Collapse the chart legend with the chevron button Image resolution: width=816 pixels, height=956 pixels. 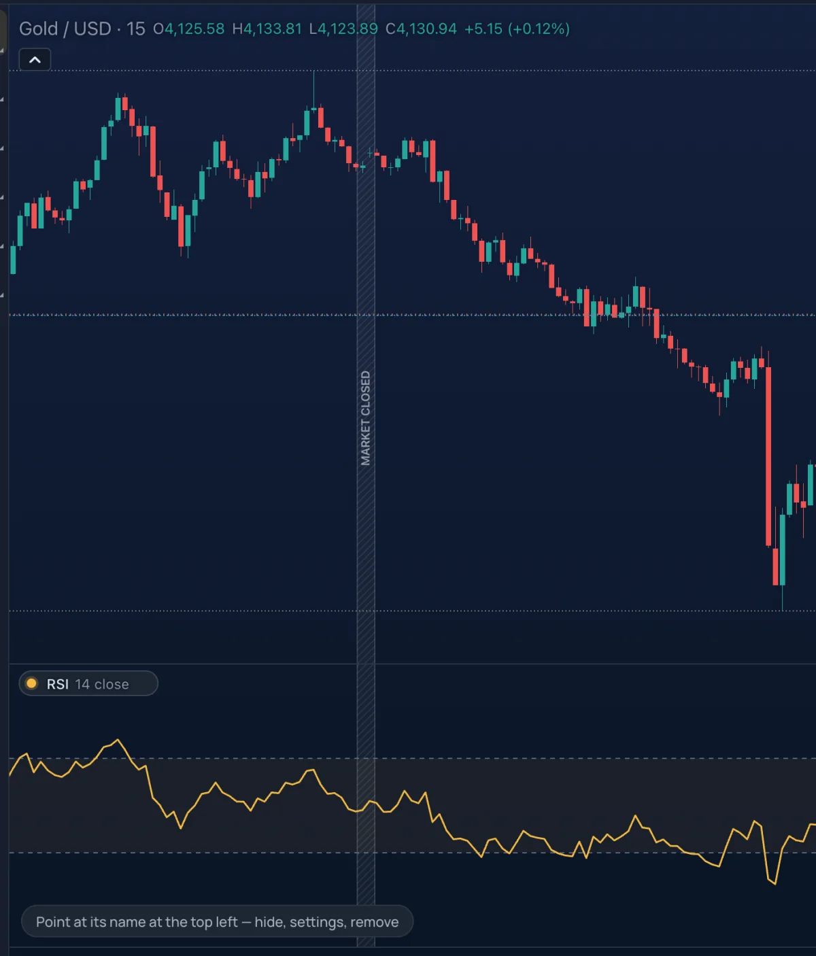(35, 60)
